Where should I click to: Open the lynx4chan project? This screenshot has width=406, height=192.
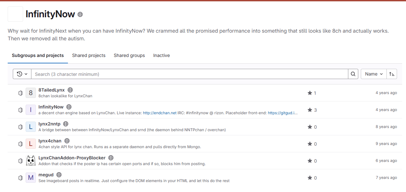50,141
